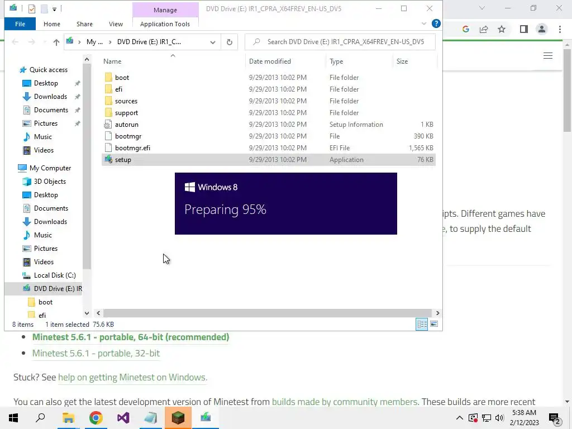Viewport: 572px width, 429px height.
Task: Open Music under Quick access
Action: tap(42, 137)
